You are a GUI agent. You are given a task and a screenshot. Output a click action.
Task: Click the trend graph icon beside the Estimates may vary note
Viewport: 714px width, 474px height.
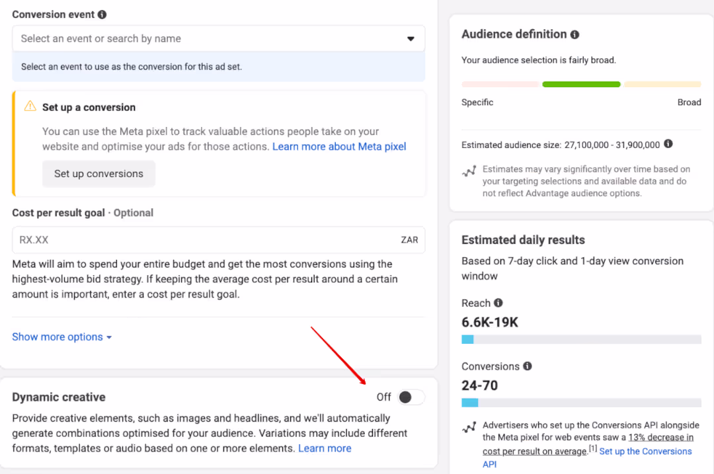(469, 171)
